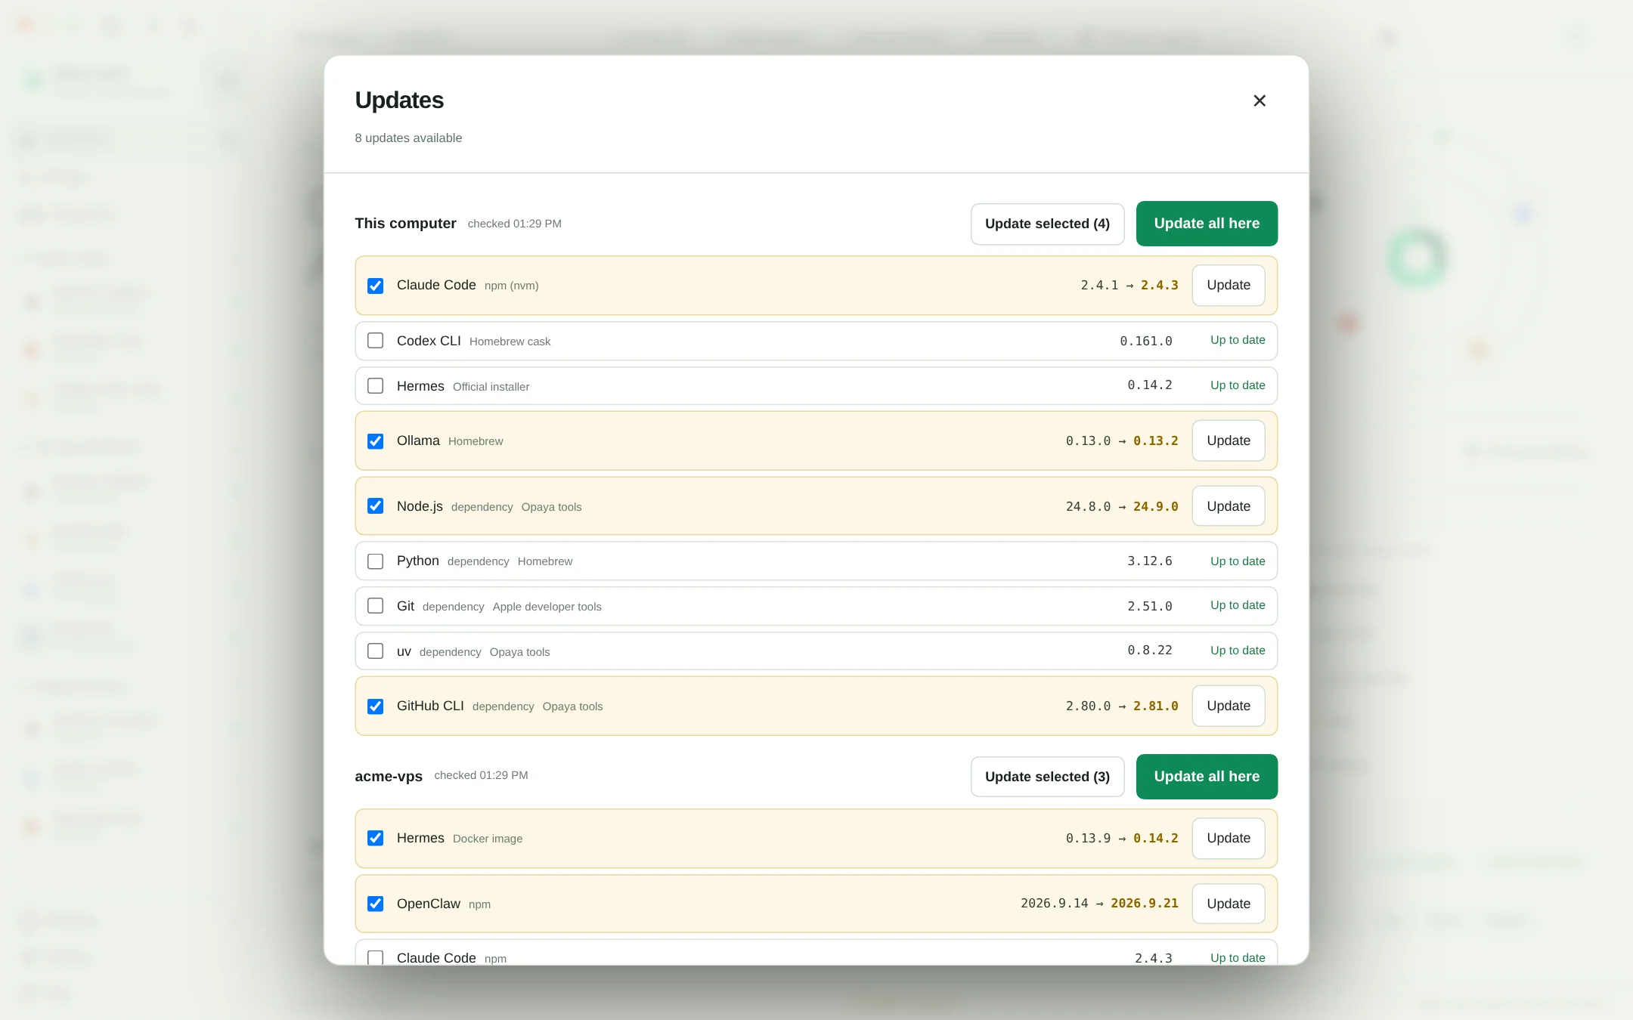Screen dimensions: 1633x1020
Task: Check the uv checkbox
Action: coord(375,651)
